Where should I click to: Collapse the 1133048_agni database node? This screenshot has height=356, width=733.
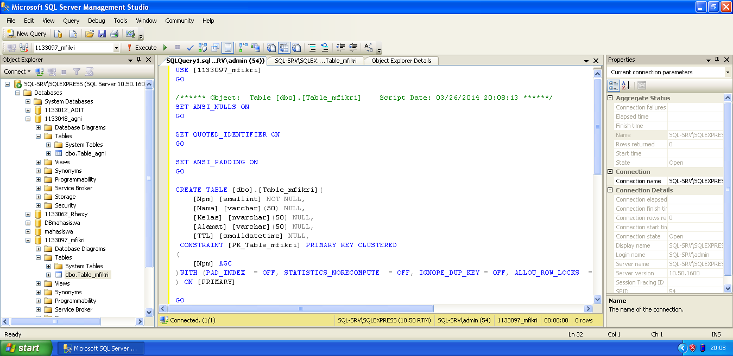coord(28,119)
